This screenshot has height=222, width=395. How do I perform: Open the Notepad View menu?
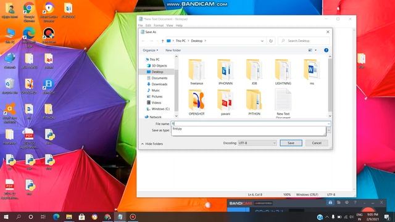(x=170, y=25)
